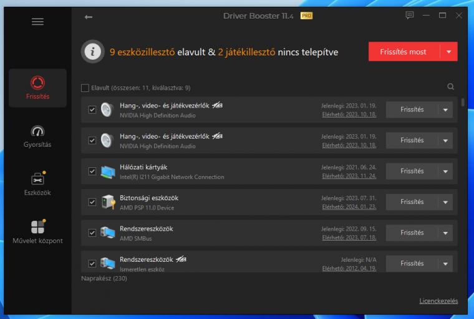Toggle the Elavult select-all checkbox
Viewport: 474px width, 319px height.
click(85, 88)
